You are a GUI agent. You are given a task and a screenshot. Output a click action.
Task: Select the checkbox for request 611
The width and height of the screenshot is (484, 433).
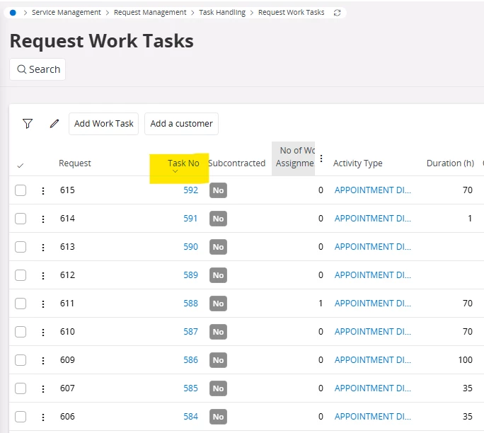[x=21, y=304]
